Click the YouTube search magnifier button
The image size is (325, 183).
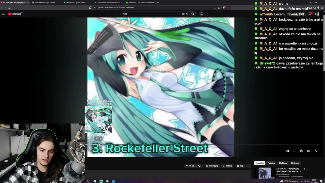193,14
